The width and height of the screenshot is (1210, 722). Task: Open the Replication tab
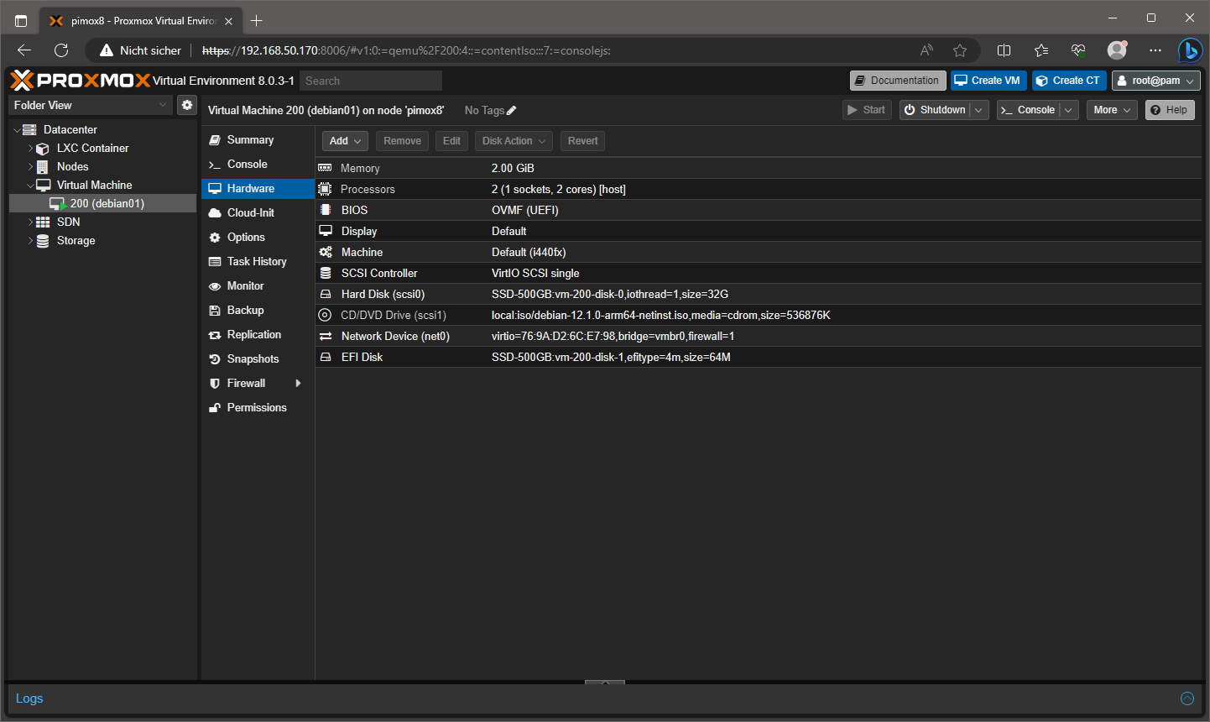257,335
